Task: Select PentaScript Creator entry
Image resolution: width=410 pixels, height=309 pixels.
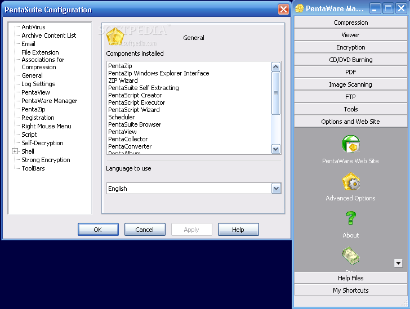Action: coord(135,95)
